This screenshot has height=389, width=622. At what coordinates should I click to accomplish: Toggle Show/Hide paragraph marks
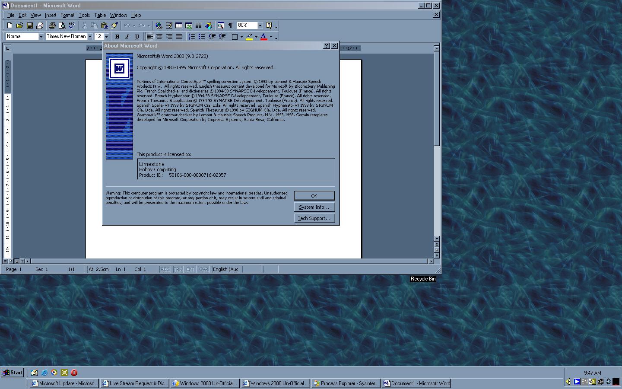tap(231, 26)
